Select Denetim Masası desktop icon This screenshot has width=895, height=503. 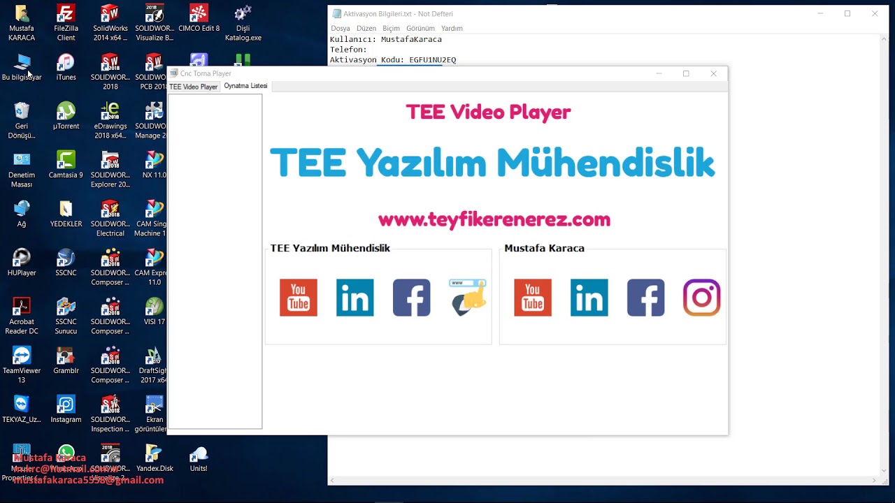(x=22, y=170)
